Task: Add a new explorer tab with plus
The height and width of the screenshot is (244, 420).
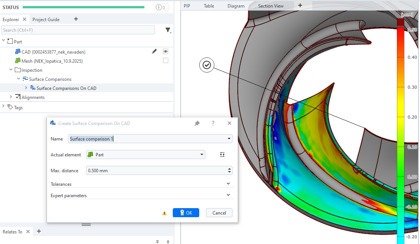Action: pyautogui.click(x=76, y=19)
